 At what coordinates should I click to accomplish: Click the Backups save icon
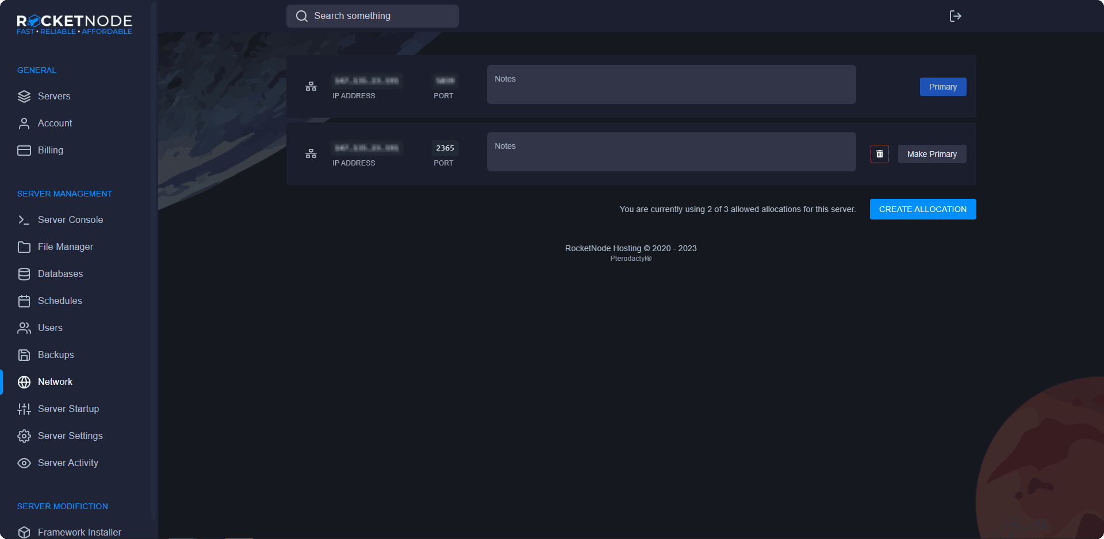(24, 355)
